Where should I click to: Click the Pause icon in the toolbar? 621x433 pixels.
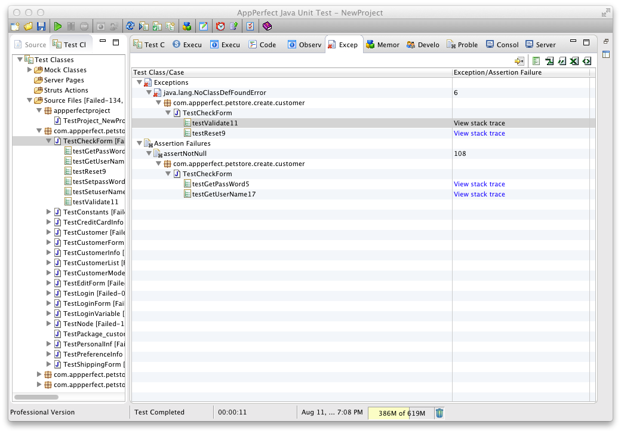(x=71, y=26)
